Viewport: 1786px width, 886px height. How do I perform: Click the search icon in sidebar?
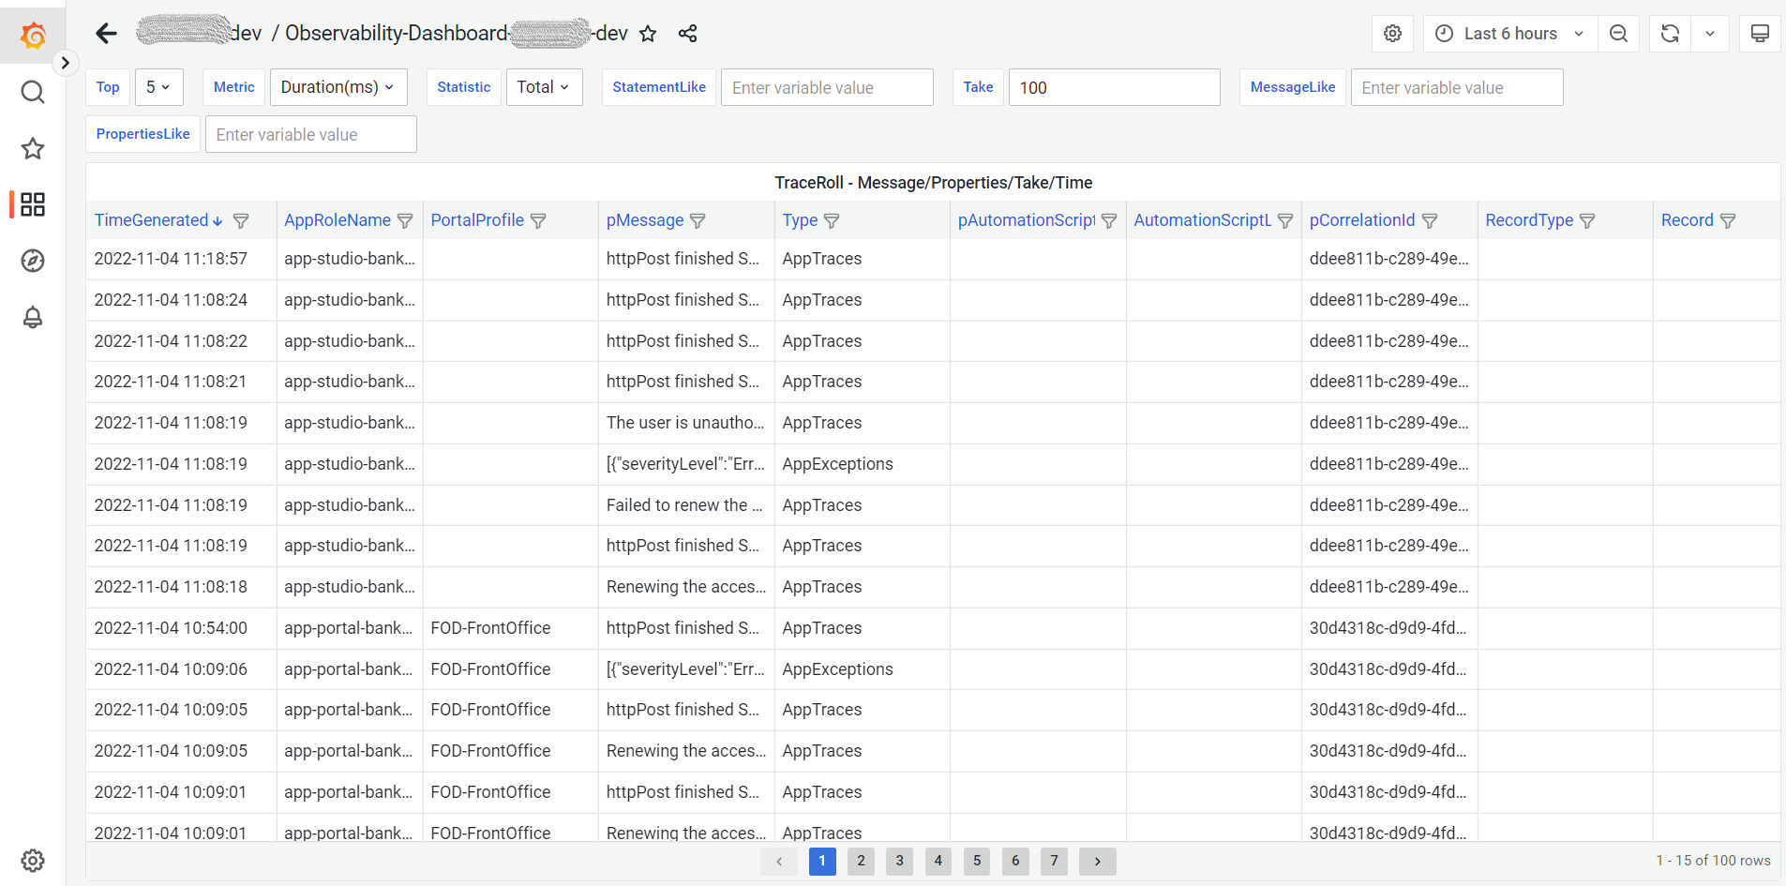point(33,92)
